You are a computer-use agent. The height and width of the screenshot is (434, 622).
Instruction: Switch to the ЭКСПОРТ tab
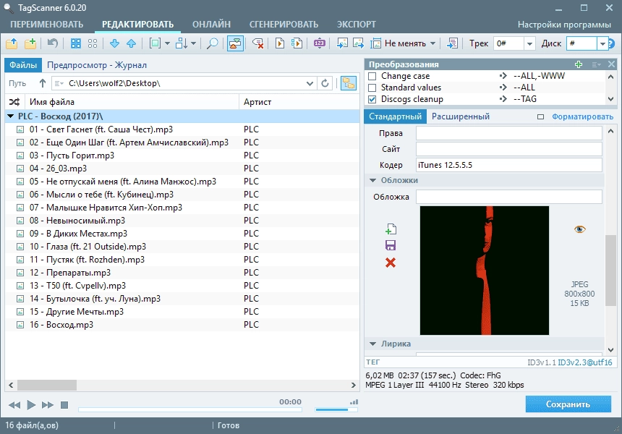click(x=357, y=25)
